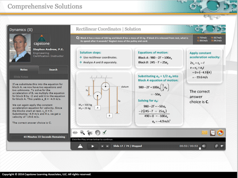Image resolution: width=238 pixels, height=178 pixels.
Task: Switch to the Search tab
Action: click(53, 70)
